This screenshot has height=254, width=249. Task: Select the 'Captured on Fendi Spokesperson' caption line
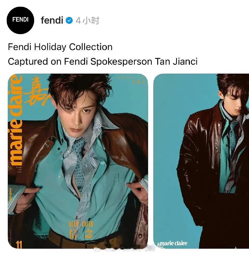tap(103, 62)
